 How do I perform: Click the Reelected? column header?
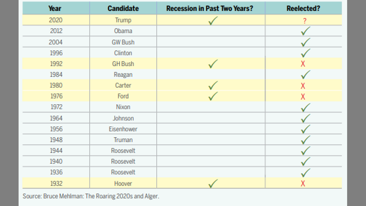click(x=303, y=8)
